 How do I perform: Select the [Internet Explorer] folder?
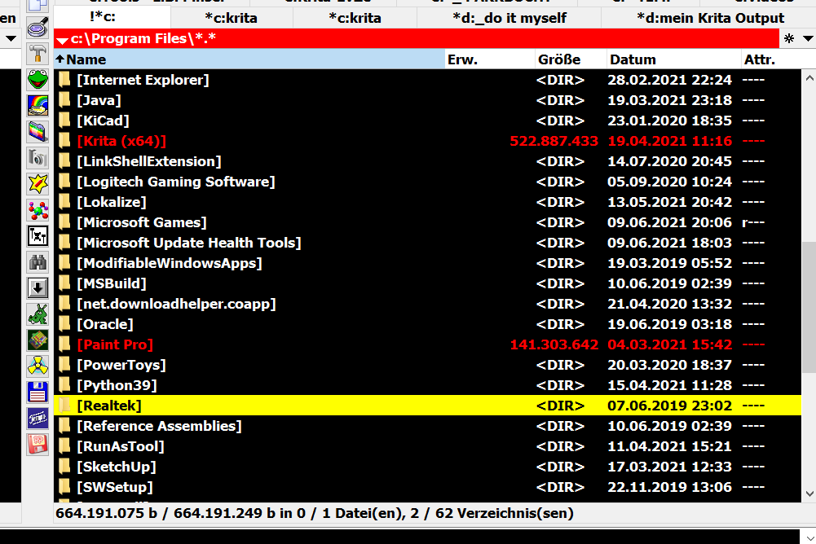click(427, 80)
